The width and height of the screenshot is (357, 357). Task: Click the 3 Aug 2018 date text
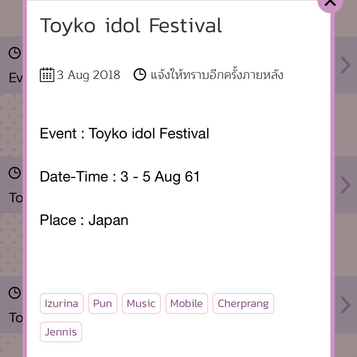[88, 75]
